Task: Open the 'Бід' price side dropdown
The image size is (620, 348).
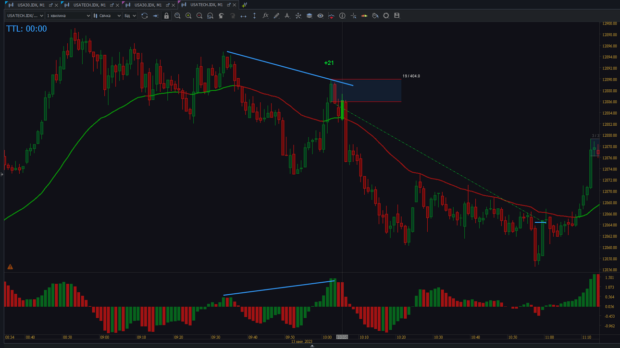Action: (130, 16)
